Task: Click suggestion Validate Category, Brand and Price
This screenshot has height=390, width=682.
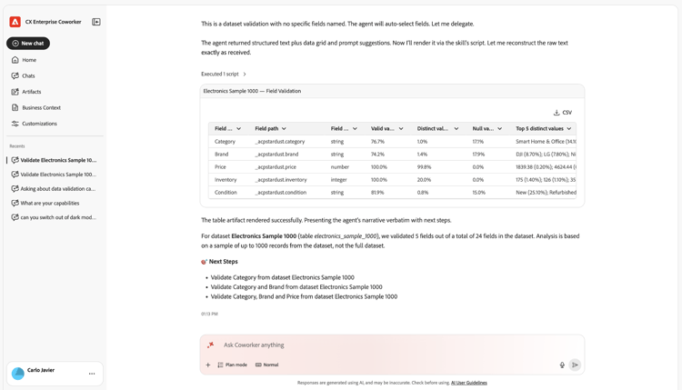Action: click(x=304, y=296)
